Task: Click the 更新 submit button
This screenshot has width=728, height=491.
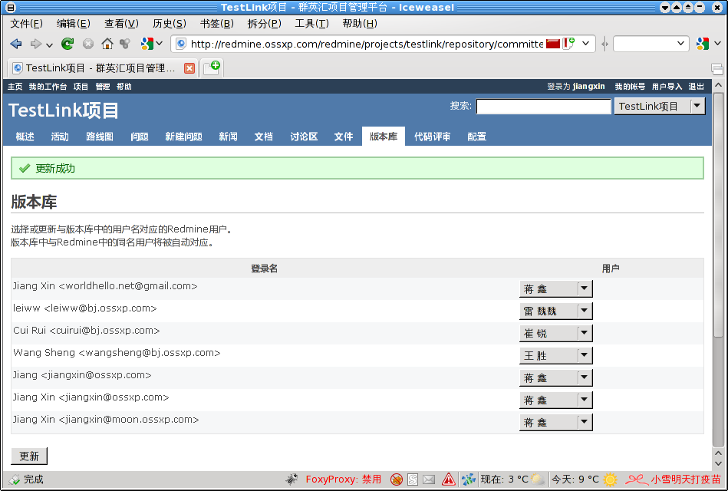Action: coord(29,456)
